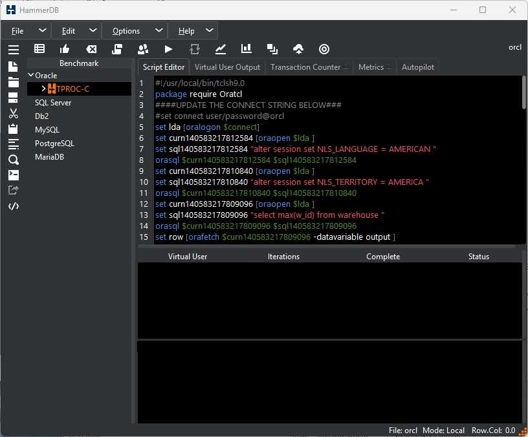528x437 pixels.
Task: Click the Virtual User column header
Action: point(188,257)
